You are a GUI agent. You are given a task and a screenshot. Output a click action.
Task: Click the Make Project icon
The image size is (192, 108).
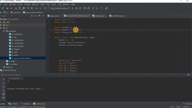pyautogui.click(x=45, y=8)
